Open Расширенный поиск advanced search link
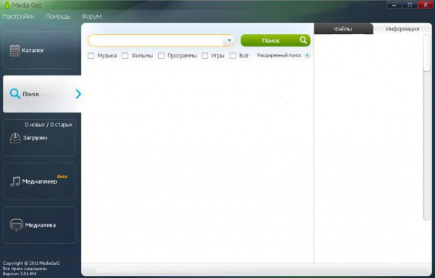This screenshot has width=435, height=278. pos(279,56)
